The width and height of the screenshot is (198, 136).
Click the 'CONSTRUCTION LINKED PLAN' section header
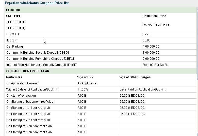(101, 71)
